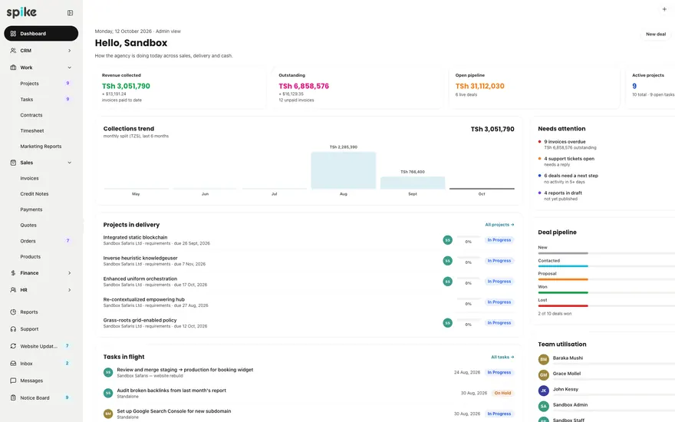Click the Inbox tray icon
The height and width of the screenshot is (422, 675).
(x=13, y=364)
